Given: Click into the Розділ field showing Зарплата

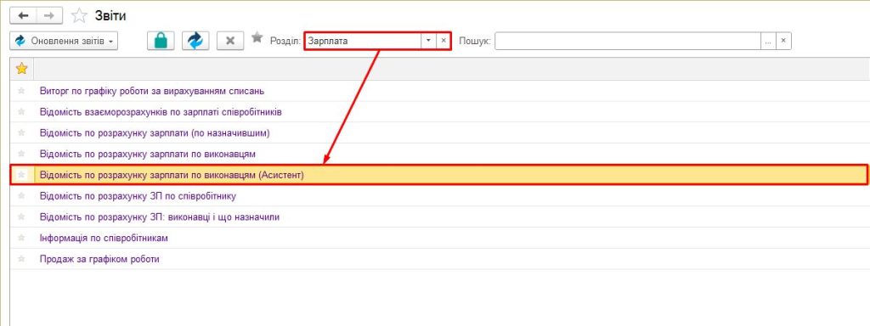Looking at the screenshot, I should [363, 41].
